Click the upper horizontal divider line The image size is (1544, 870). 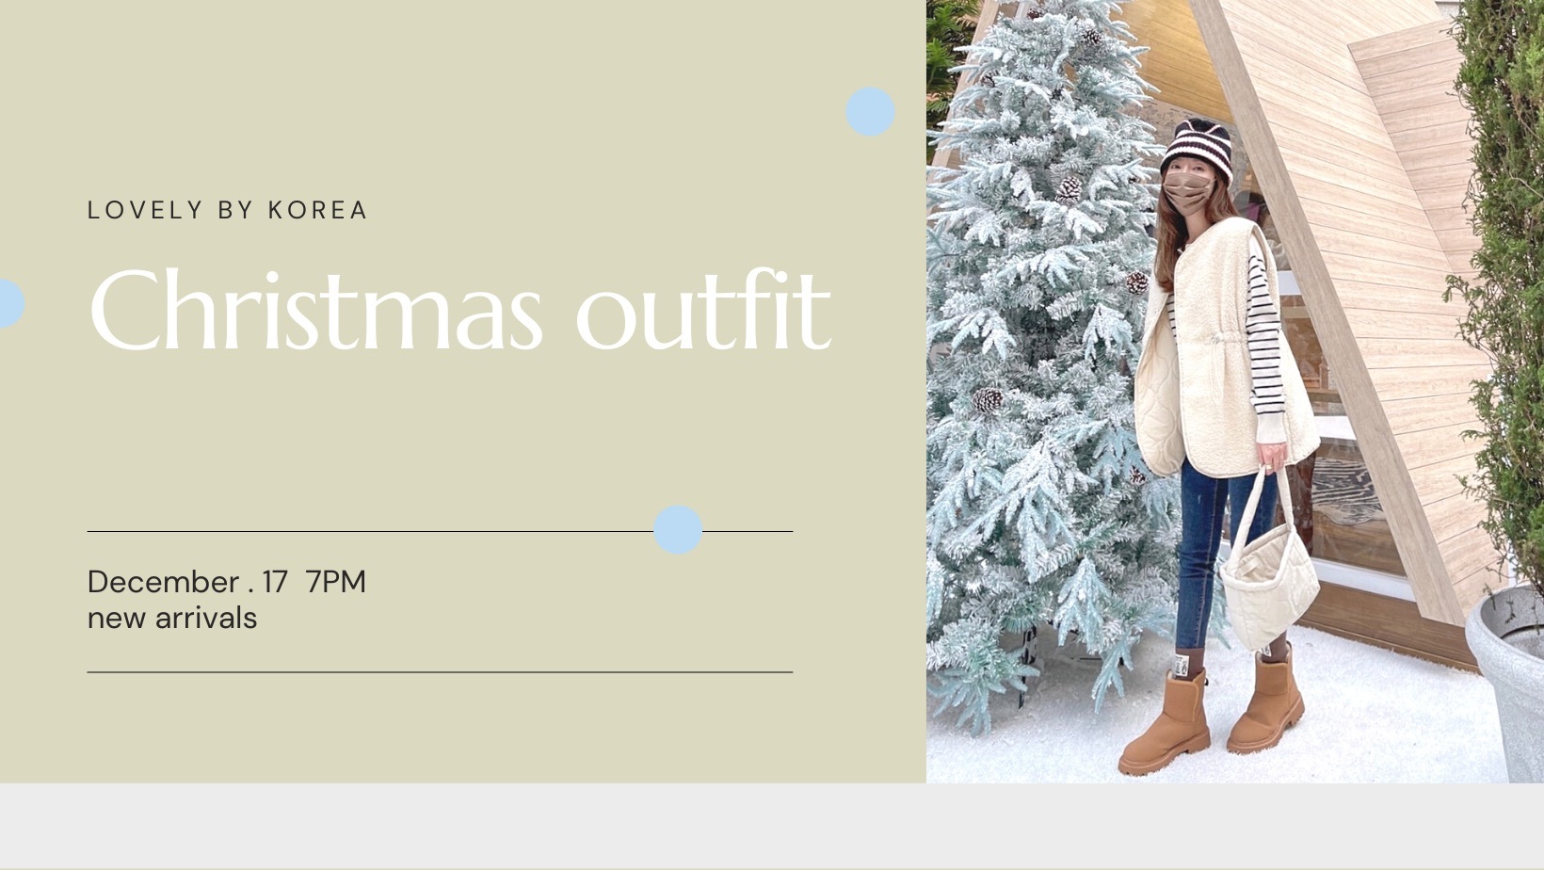pos(440,531)
